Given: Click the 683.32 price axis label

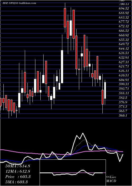Looking at the screenshot, I should tap(124, 18).
